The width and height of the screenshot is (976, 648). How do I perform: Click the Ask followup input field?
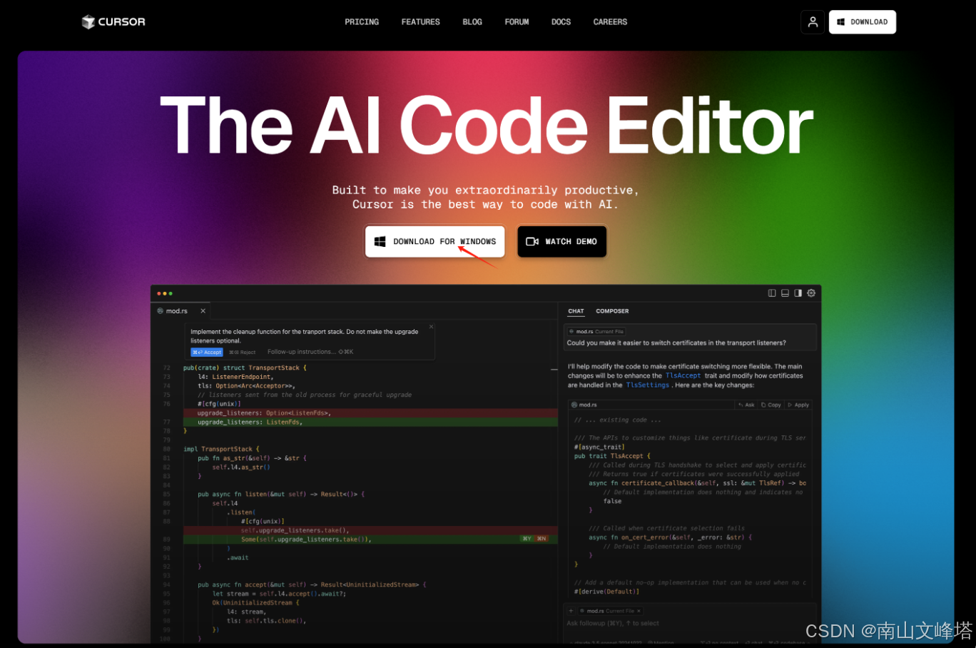691,624
